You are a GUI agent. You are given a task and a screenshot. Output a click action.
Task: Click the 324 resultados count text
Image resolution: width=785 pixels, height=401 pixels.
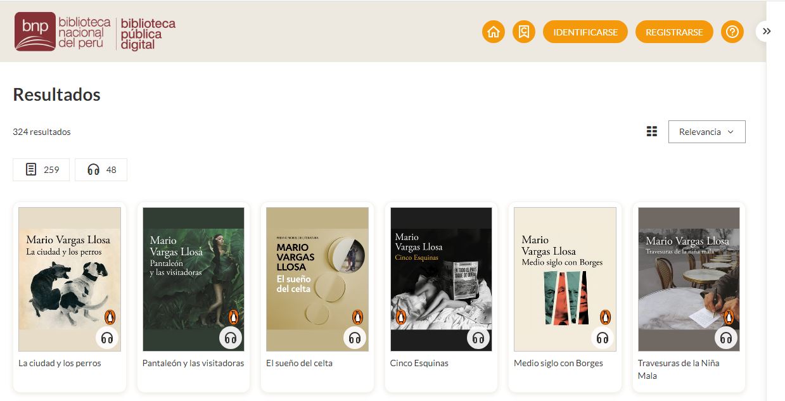pos(42,132)
